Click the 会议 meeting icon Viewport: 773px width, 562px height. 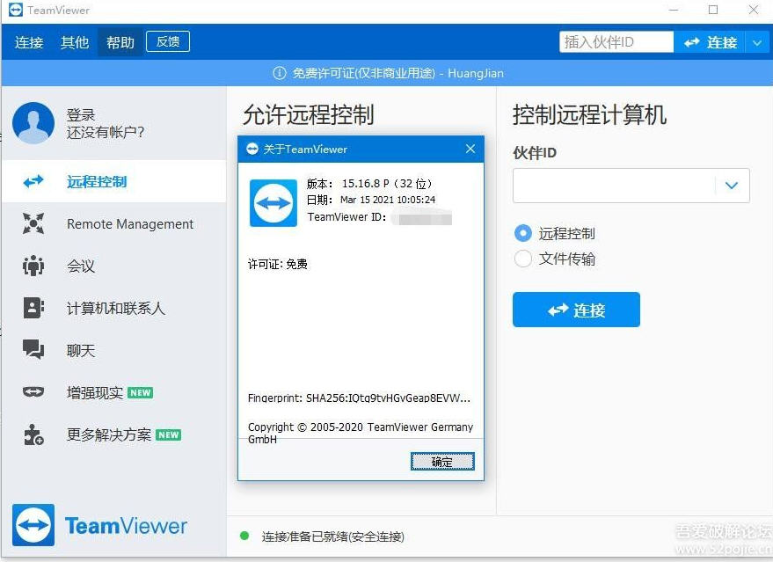[33, 266]
